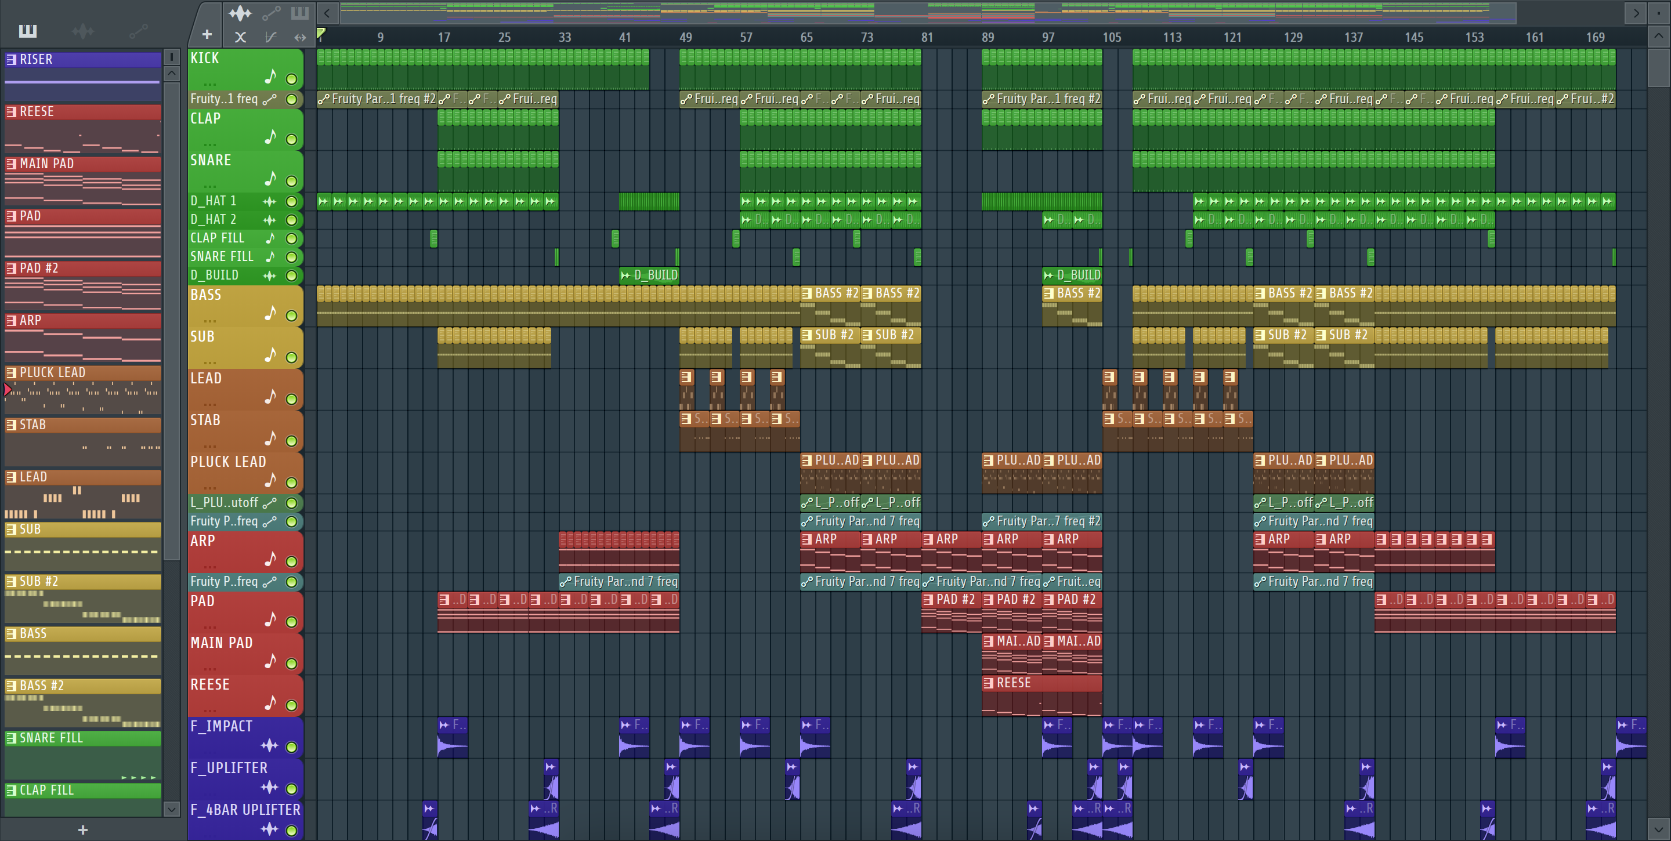
Task: Click the note icon on the PLUCK LEAD track
Action: click(x=270, y=480)
